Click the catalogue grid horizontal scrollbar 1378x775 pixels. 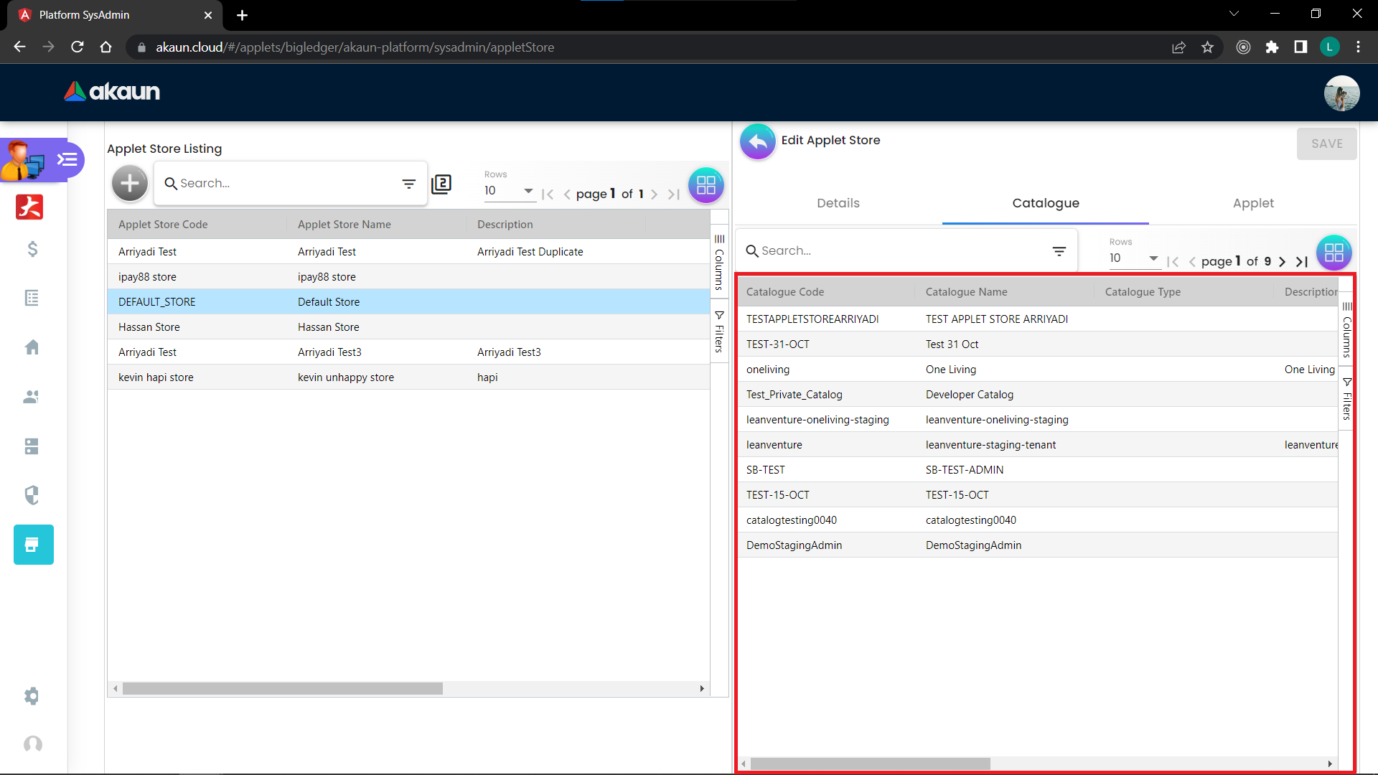870,764
